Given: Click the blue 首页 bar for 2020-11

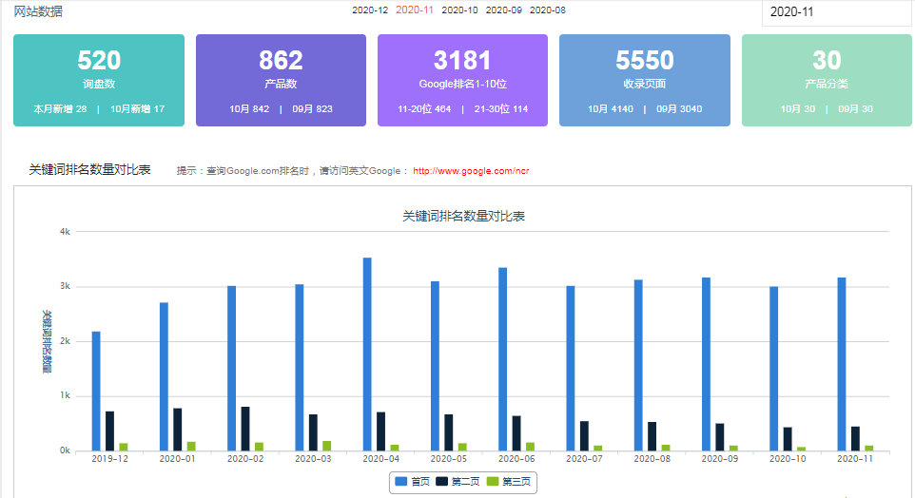Looking at the screenshot, I should (842, 364).
